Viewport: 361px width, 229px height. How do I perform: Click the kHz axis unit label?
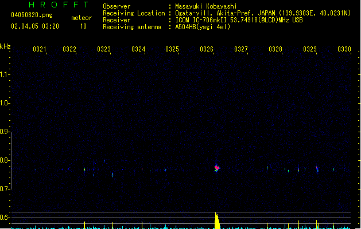click(5, 46)
